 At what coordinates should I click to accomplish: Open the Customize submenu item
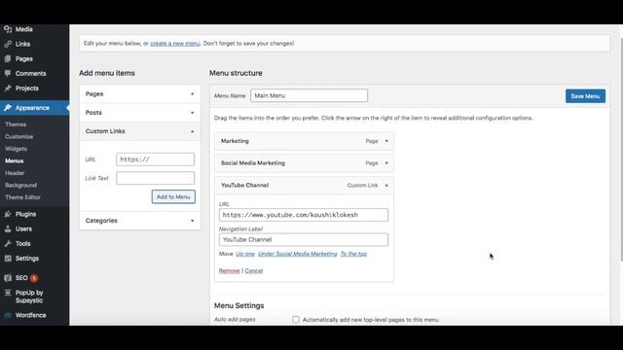[x=19, y=136]
